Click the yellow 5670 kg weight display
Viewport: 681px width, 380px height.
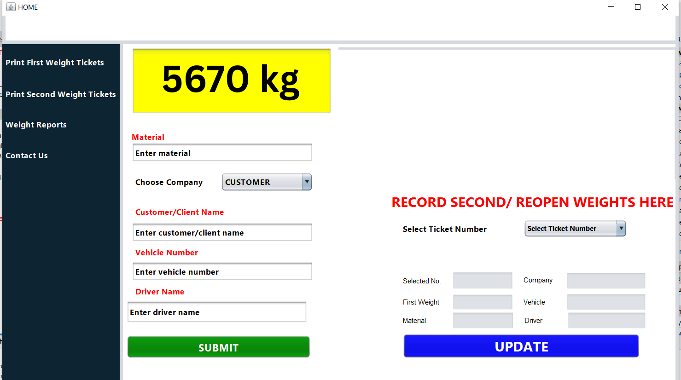[x=231, y=81]
